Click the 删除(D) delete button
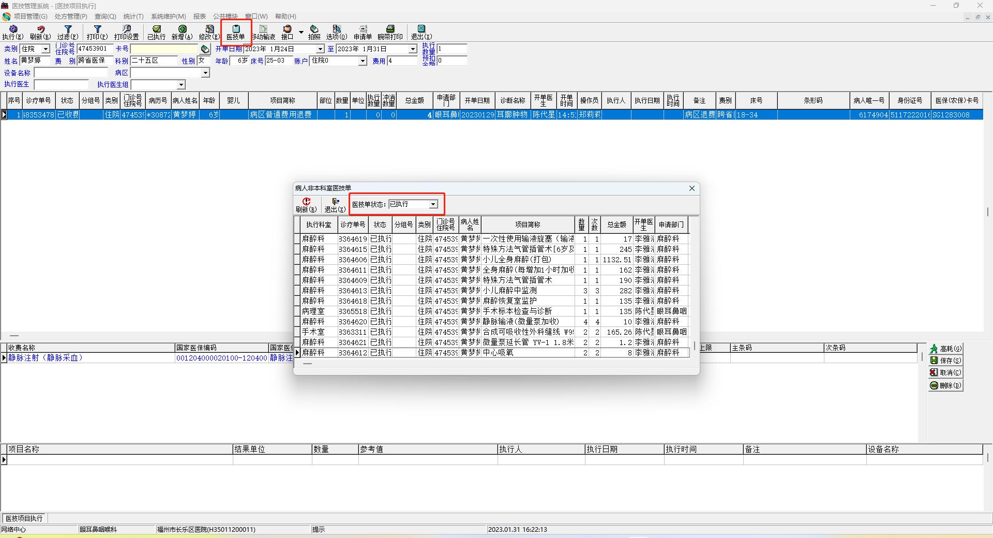 pyautogui.click(x=946, y=385)
